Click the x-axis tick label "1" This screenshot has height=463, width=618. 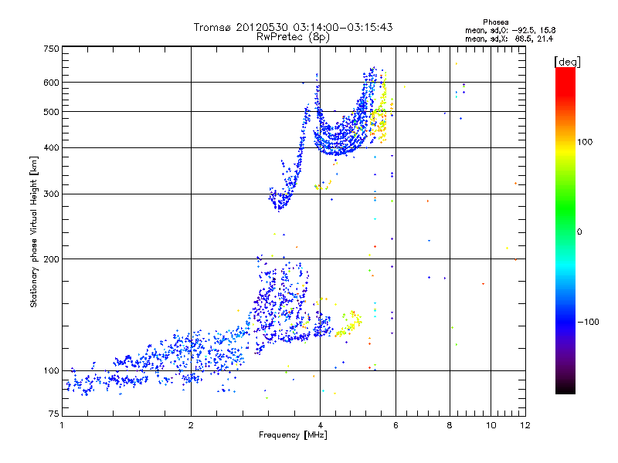pyautogui.click(x=62, y=425)
